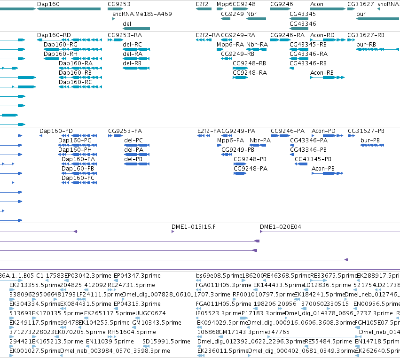This screenshot has width=400, height=358.
Task: Select EST UUGC0674 label
Action: click(150, 313)
